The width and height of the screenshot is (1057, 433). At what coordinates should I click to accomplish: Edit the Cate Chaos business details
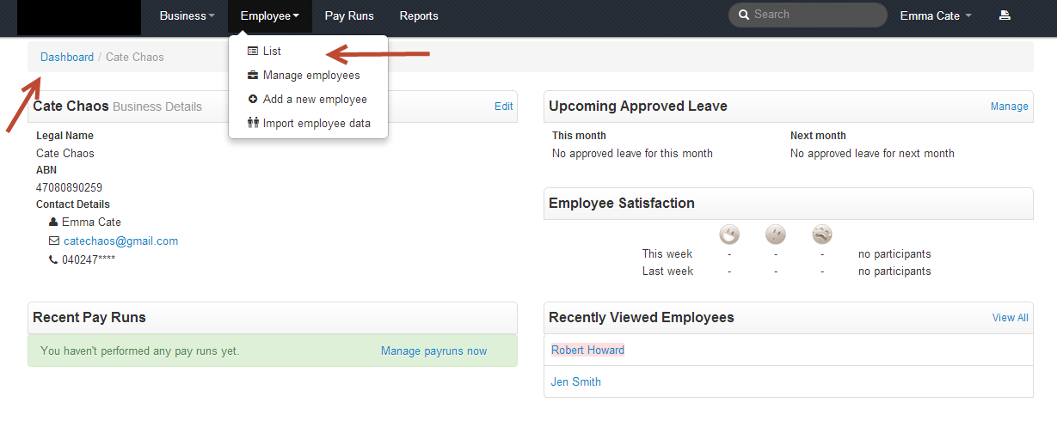coord(503,107)
